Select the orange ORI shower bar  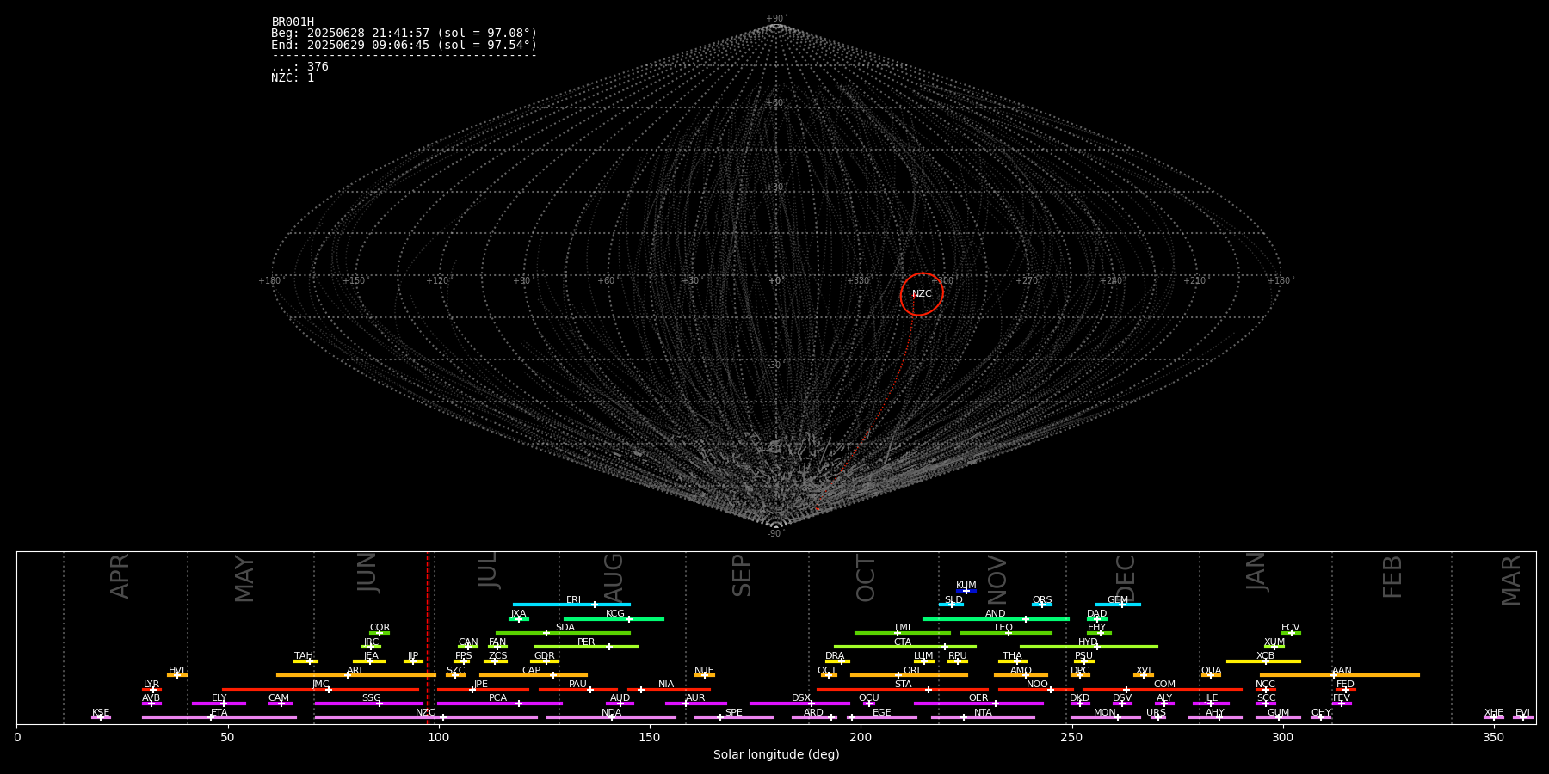click(909, 675)
